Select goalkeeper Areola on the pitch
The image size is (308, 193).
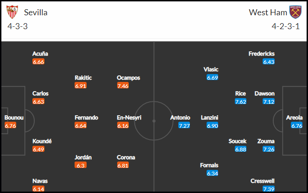(x=294, y=118)
